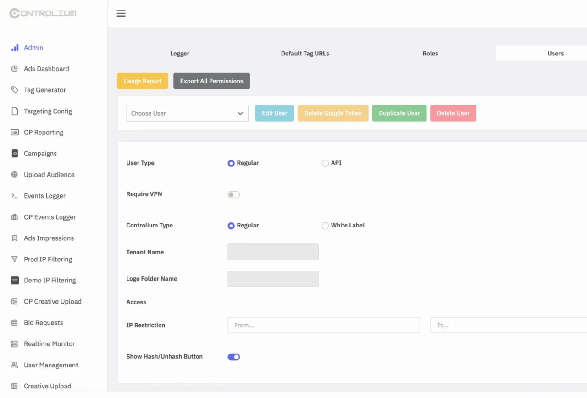Click the Tag Generator tag icon
The image size is (587, 398).
click(x=15, y=90)
